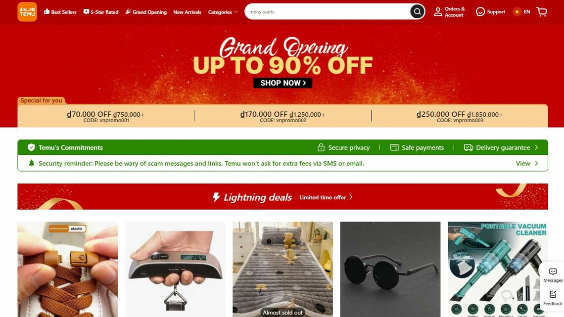Open the round sunglasses product thumbnail
564x317 pixels.
pyautogui.click(x=390, y=269)
